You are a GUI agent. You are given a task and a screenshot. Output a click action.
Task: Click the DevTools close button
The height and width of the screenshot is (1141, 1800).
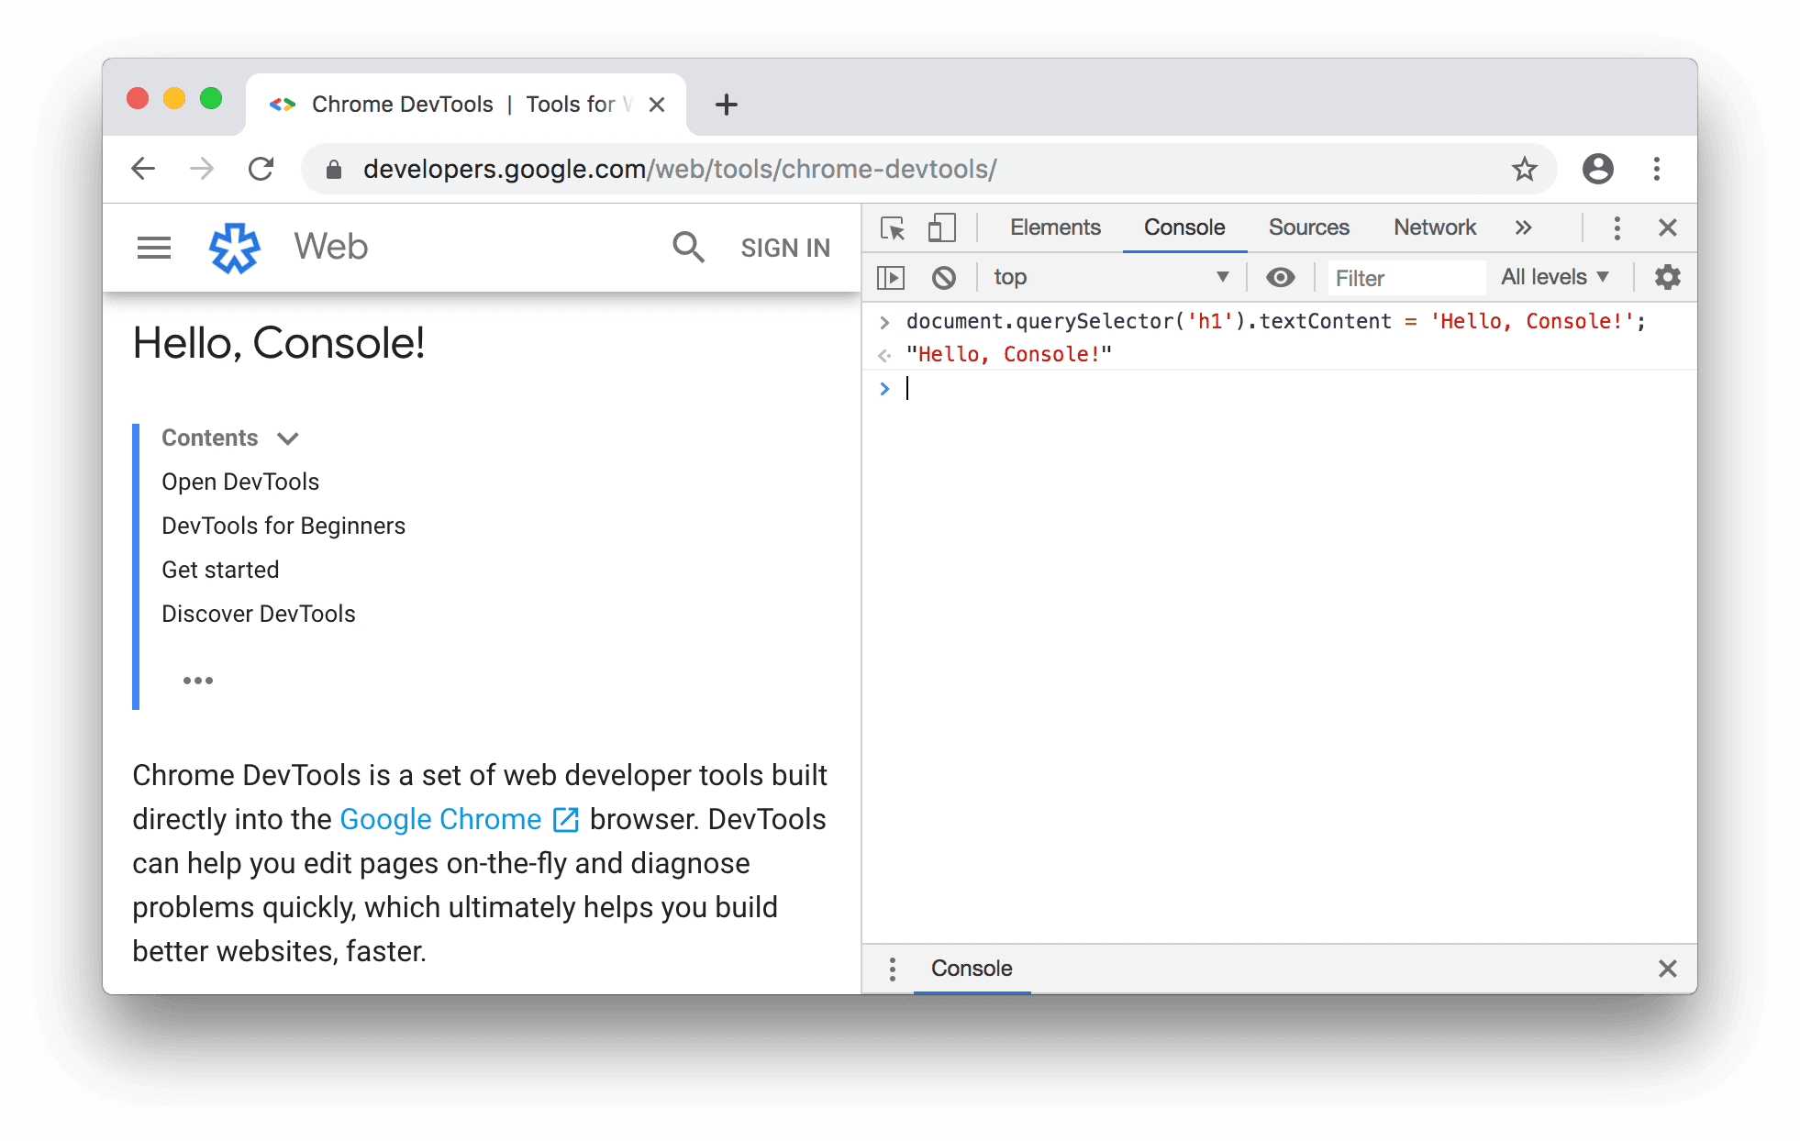click(1668, 227)
